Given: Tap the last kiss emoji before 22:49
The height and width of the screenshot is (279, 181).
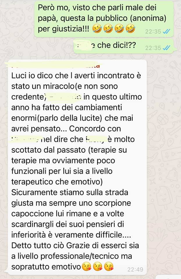Looking at the screenshot, I should pyautogui.click(x=109, y=267).
